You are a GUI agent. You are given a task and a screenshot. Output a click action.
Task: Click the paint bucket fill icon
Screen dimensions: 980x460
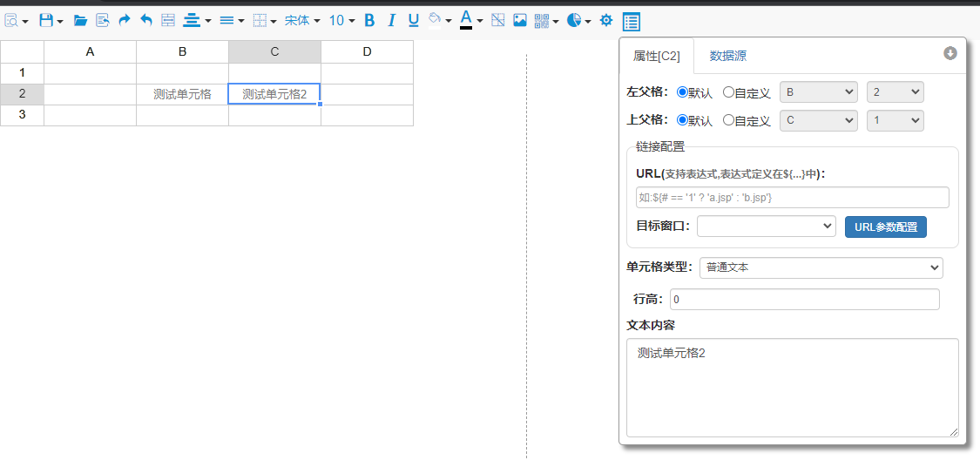[435, 20]
